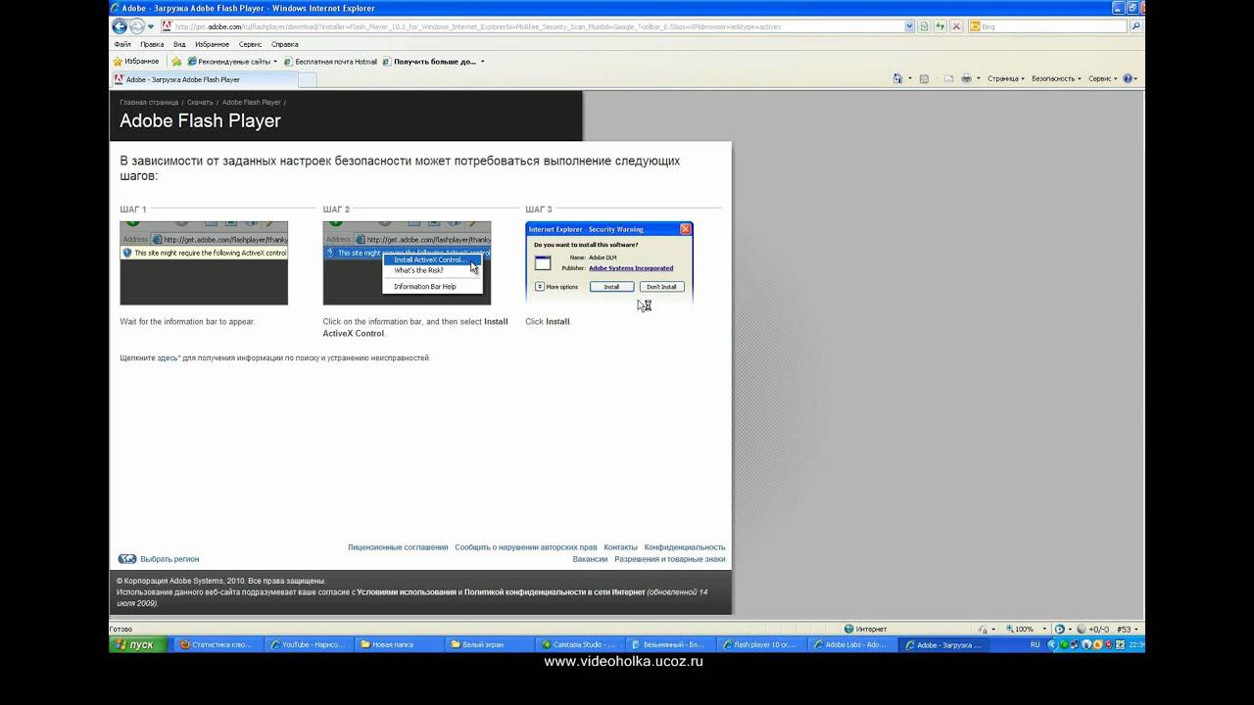Click the Bing search box
This screenshot has width=1254, height=705.
[x=1048, y=26]
